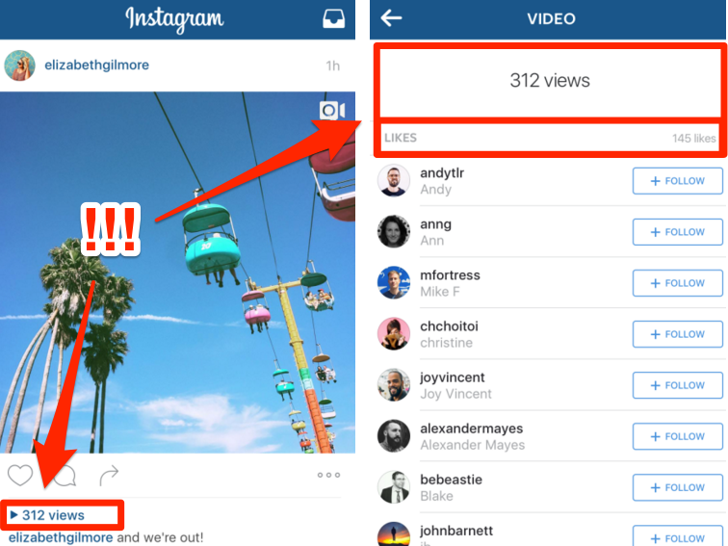Follow chchoitoi
Image resolution: width=728 pixels, height=546 pixels.
coord(677,334)
